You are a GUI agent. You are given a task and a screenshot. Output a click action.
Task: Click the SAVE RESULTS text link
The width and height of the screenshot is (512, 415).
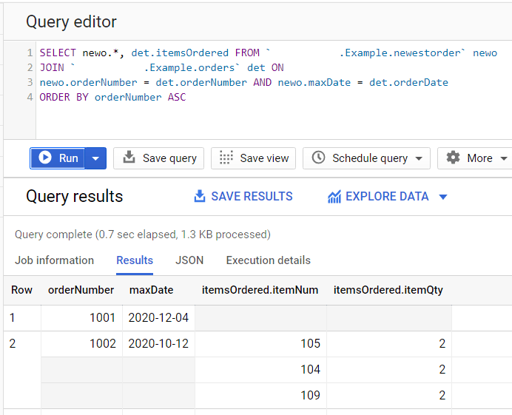(x=252, y=196)
